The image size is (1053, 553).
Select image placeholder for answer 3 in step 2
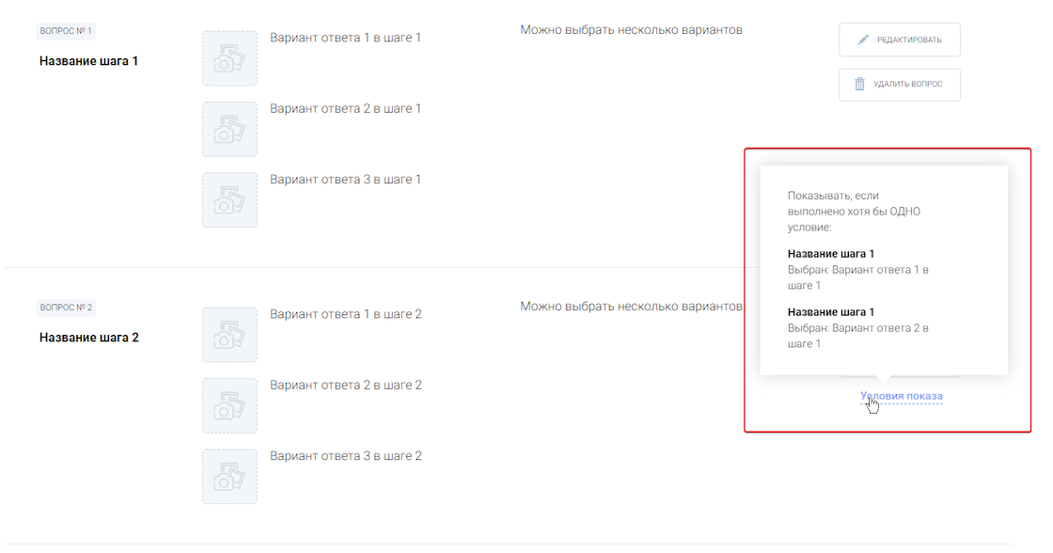coord(229,476)
